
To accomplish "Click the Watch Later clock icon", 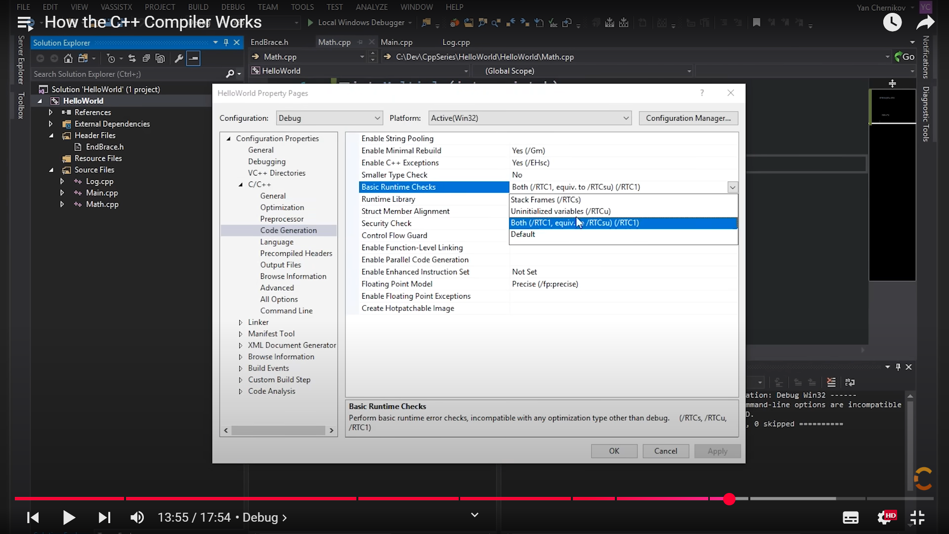I will [x=892, y=22].
